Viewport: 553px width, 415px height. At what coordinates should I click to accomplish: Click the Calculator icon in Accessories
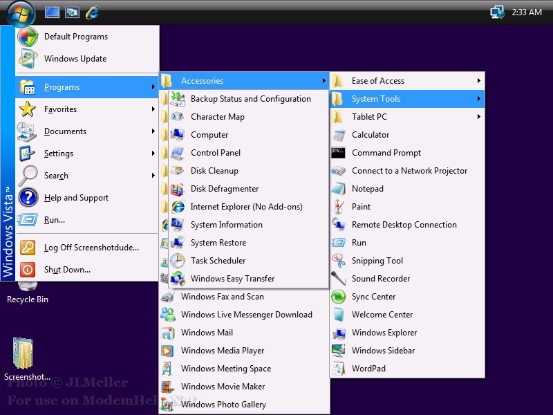[x=339, y=135]
